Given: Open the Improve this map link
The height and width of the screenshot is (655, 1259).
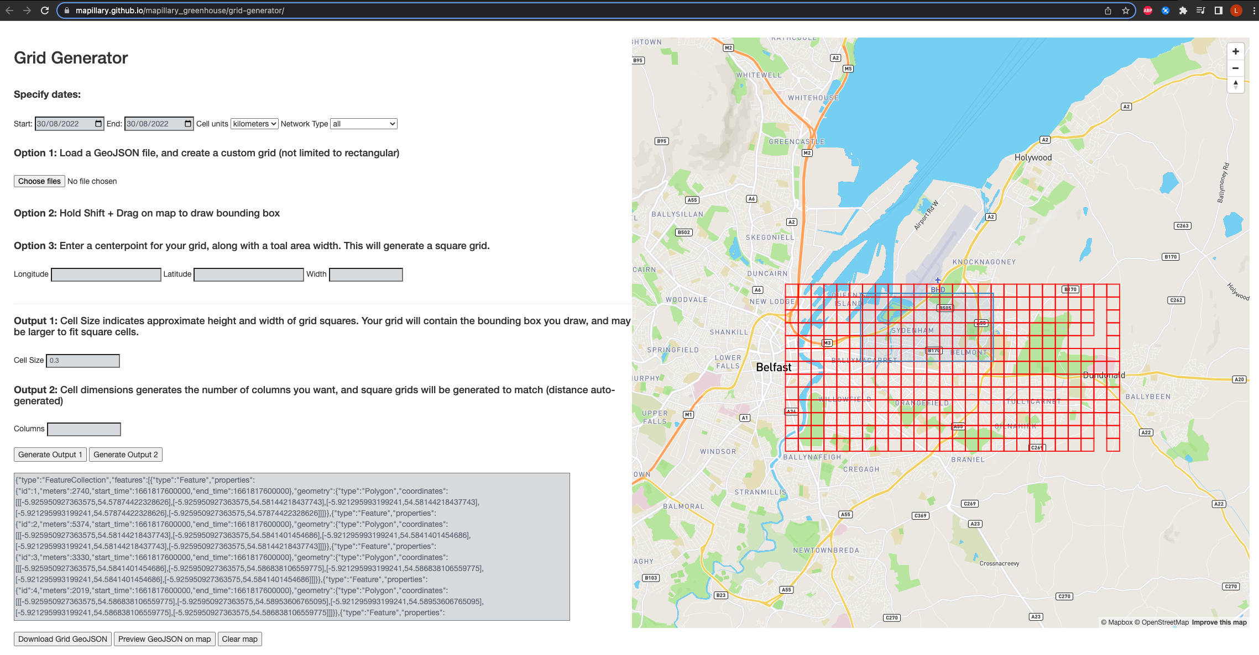Looking at the screenshot, I should click(1219, 622).
